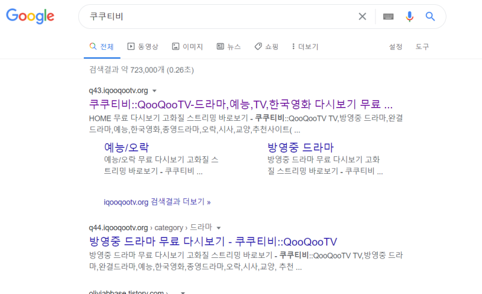The height and width of the screenshot is (294, 482).
Task: Switch to the 동영상 tab
Action: click(x=143, y=47)
